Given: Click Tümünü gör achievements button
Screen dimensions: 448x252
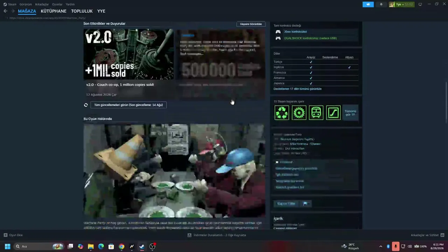Looking at the screenshot, I should click(350, 113).
